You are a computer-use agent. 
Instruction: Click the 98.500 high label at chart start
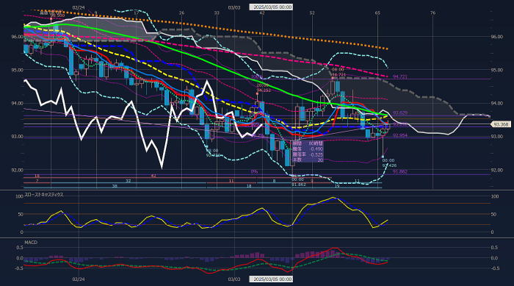(x=57, y=15)
